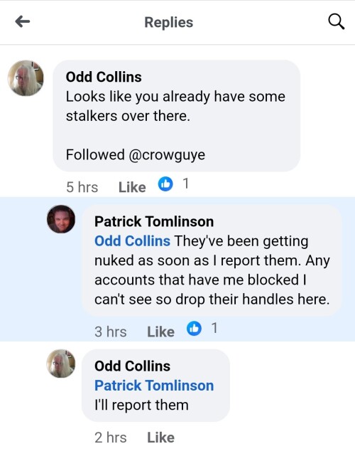Open blue Patrick Tomlinson mention link
The image size is (355, 461).
pyautogui.click(x=154, y=386)
